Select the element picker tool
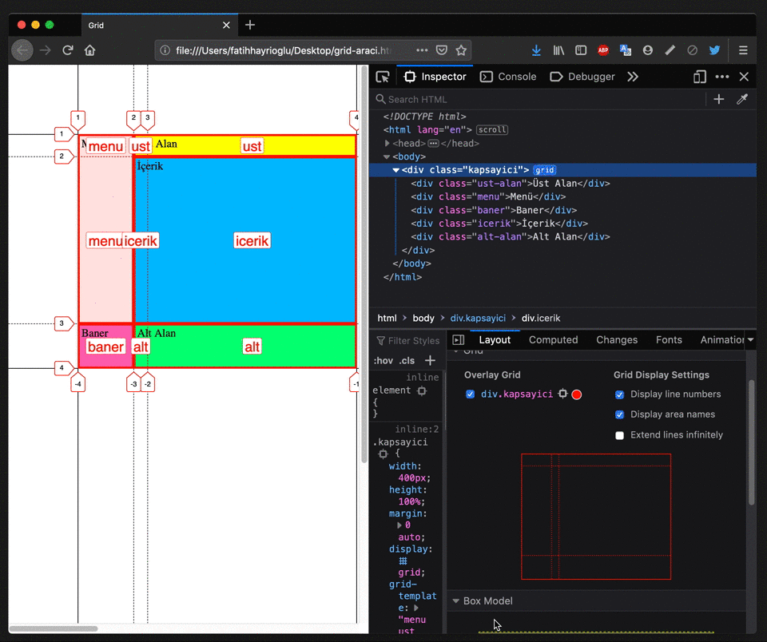The height and width of the screenshot is (642, 767). [x=382, y=76]
